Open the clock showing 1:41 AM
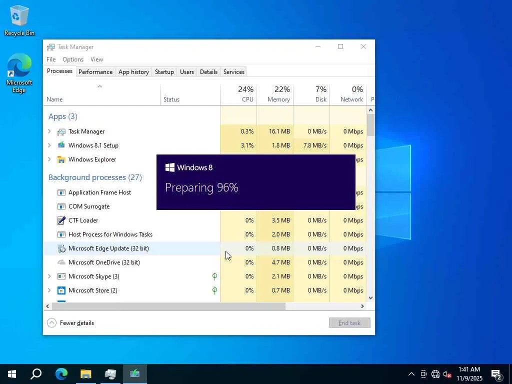Viewport: 512px width, 384px height. 469,374
